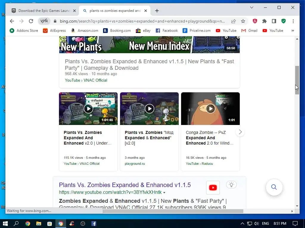Image resolution: width=305 pixels, height=228 pixels.
Task: Open the Conga Zombie -- PvZ video title
Action: 209,138
